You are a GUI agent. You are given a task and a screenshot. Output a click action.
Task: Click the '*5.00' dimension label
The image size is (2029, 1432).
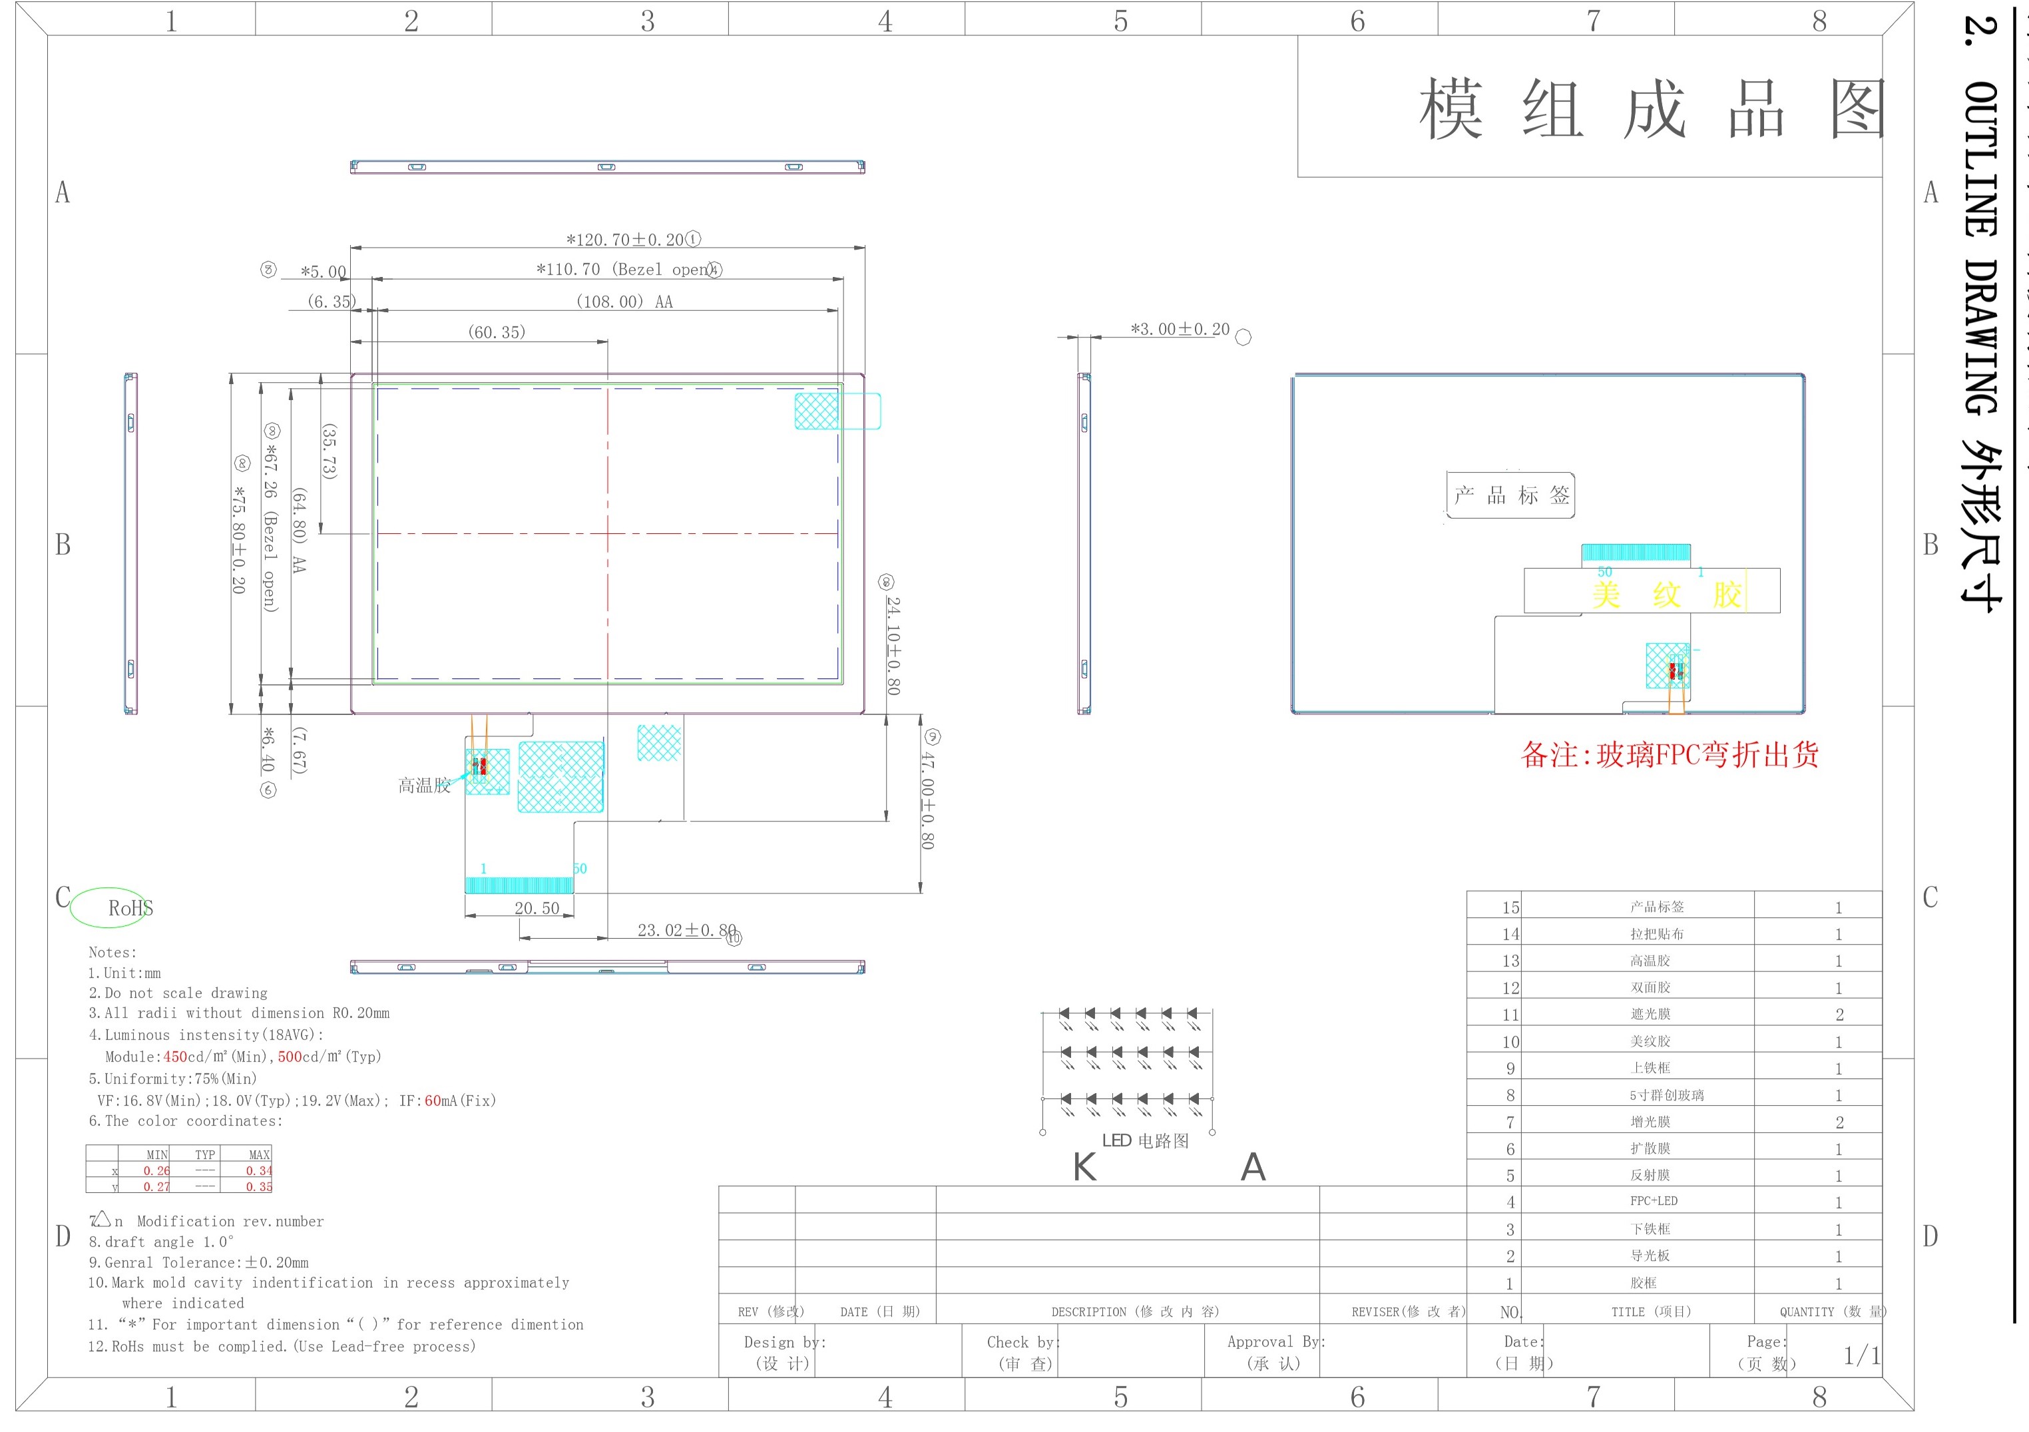[324, 272]
